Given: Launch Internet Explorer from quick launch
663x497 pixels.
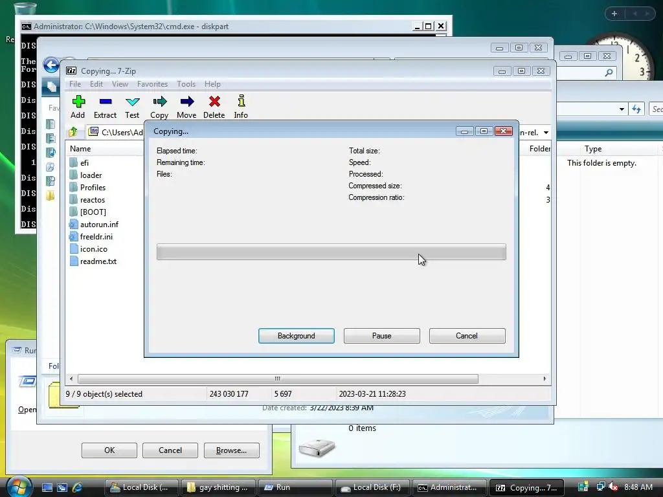Looking at the screenshot, I should pyautogui.click(x=78, y=487).
